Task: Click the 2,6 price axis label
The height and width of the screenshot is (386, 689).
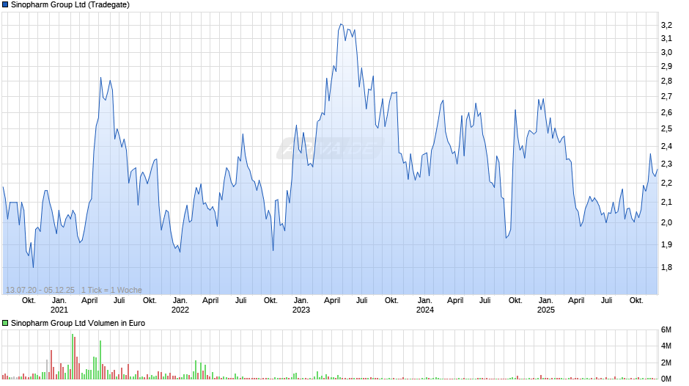Action: tap(666, 113)
